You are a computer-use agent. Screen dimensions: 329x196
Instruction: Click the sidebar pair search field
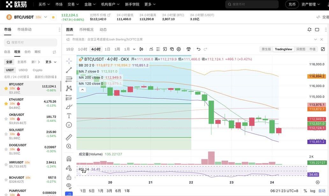point(31,43)
